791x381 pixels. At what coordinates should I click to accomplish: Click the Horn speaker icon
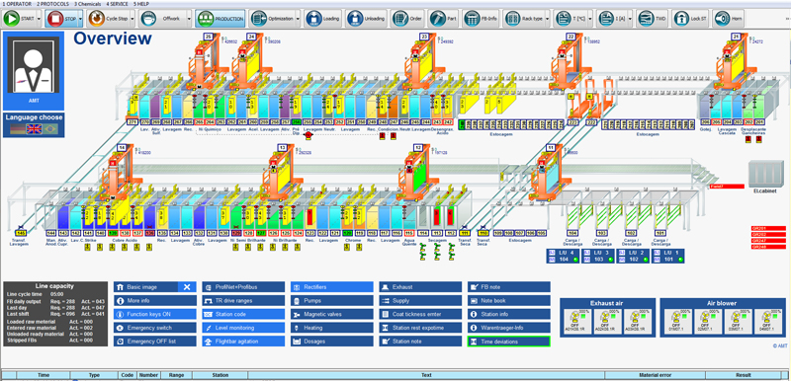[722, 19]
